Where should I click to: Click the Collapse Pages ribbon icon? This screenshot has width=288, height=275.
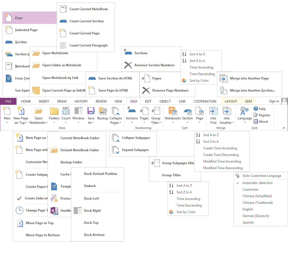tap(116, 111)
